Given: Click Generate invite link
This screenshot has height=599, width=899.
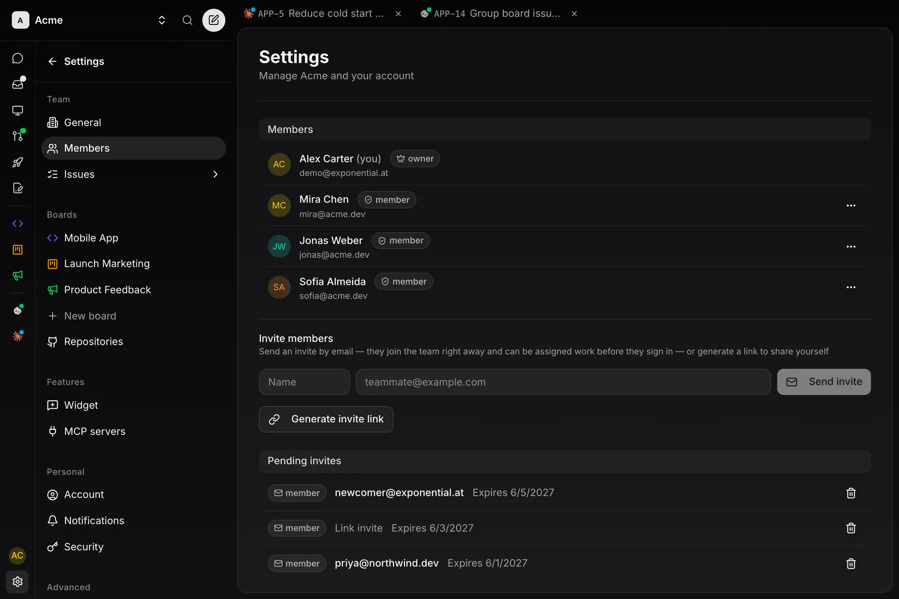Looking at the screenshot, I should 326,419.
